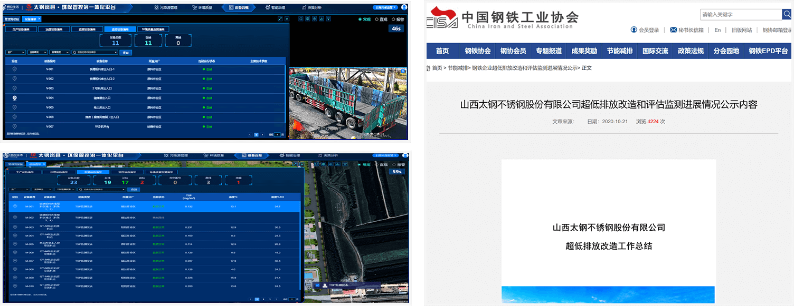Click the 查询 button in the top dashboard

pos(126,53)
